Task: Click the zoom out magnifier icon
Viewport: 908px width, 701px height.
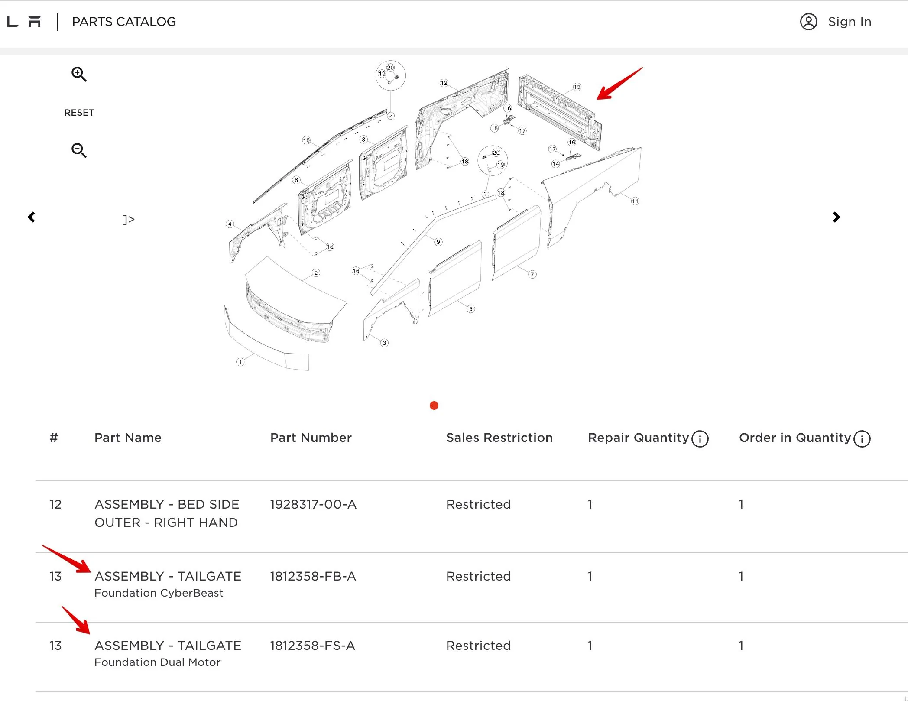Action: click(79, 150)
